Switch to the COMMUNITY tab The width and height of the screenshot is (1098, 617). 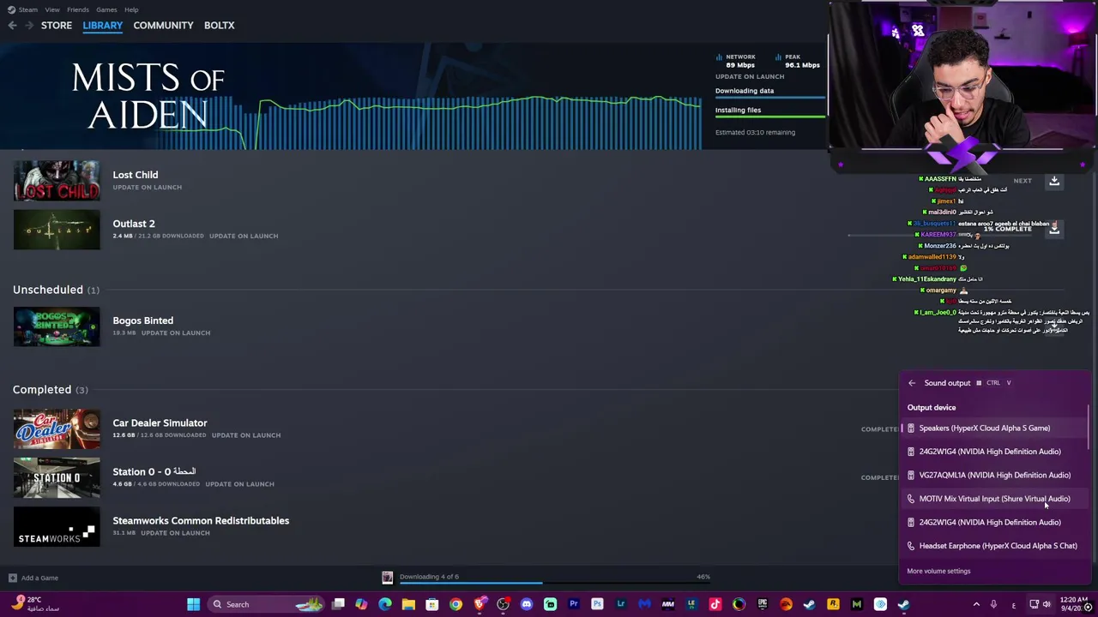point(163,26)
